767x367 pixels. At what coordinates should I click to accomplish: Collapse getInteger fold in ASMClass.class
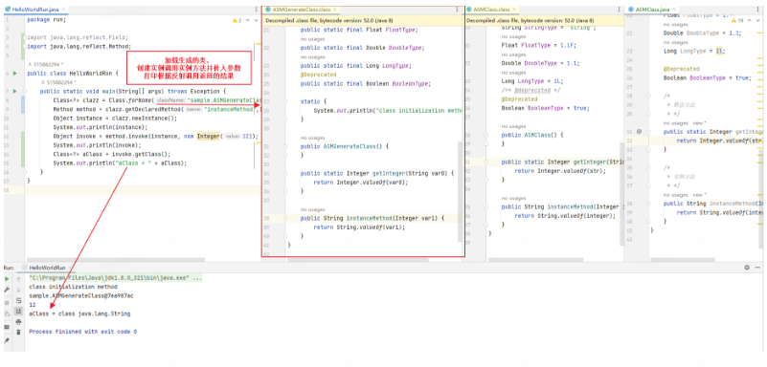click(x=486, y=162)
